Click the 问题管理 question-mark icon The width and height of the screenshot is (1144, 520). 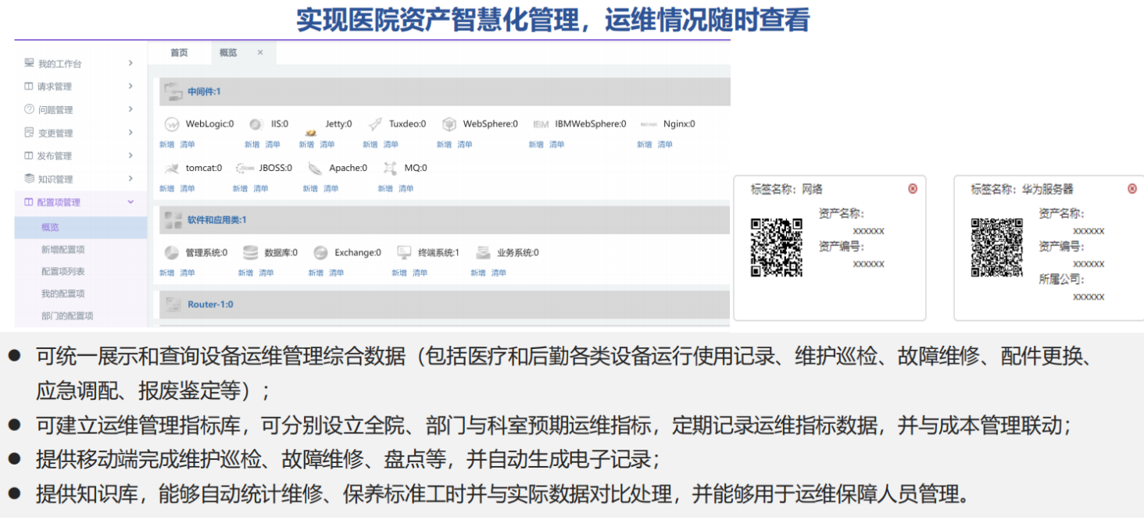coord(29,109)
